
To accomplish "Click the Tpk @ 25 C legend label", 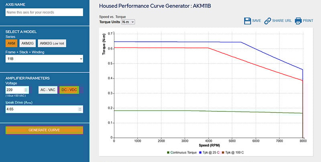I will [x=211, y=153].
